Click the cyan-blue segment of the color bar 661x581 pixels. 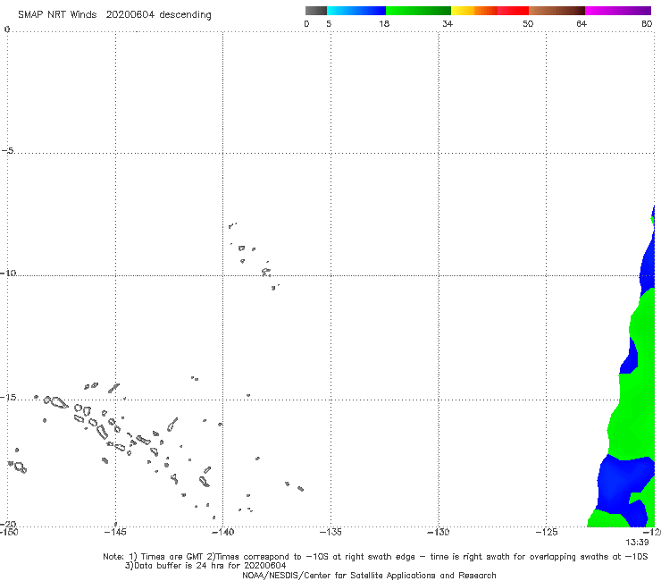click(x=356, y=11)
